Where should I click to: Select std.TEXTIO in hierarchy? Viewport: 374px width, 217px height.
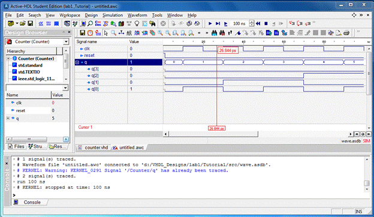29,72
